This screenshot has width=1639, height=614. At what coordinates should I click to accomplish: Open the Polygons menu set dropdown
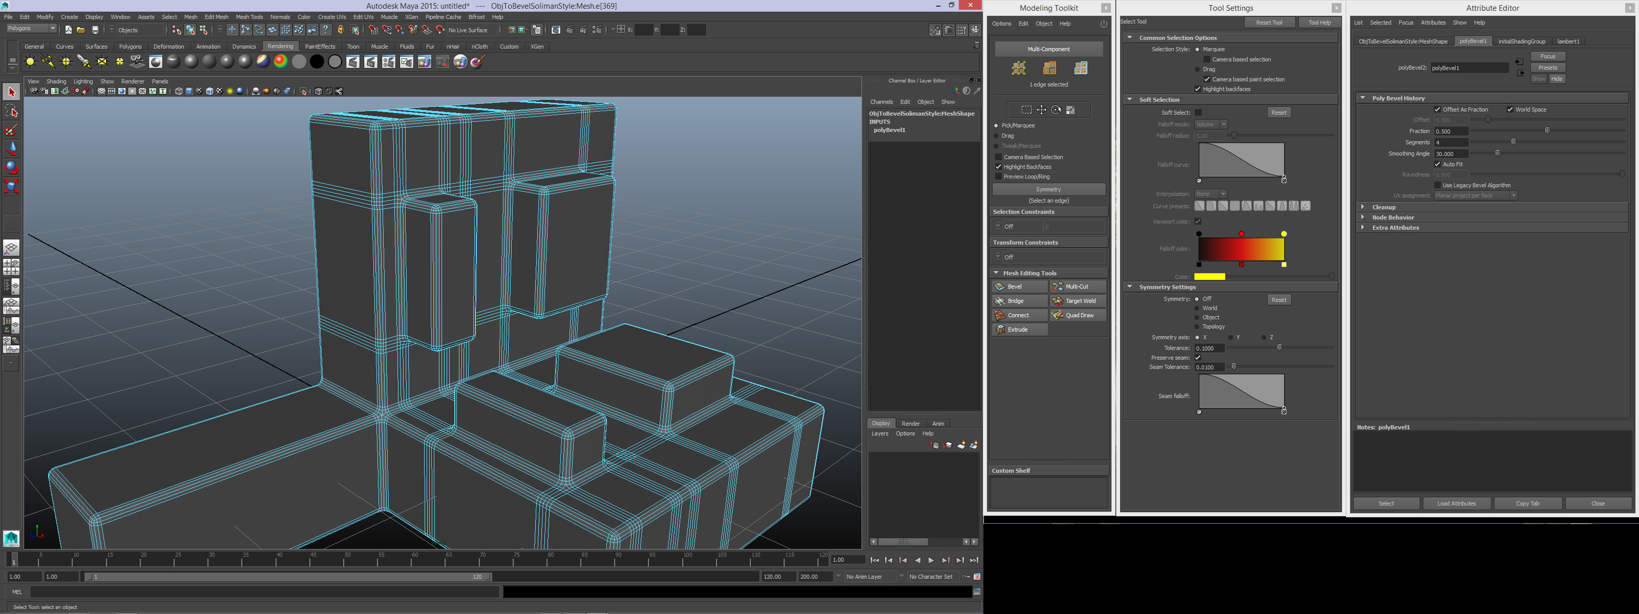click(x=32, y=29)
